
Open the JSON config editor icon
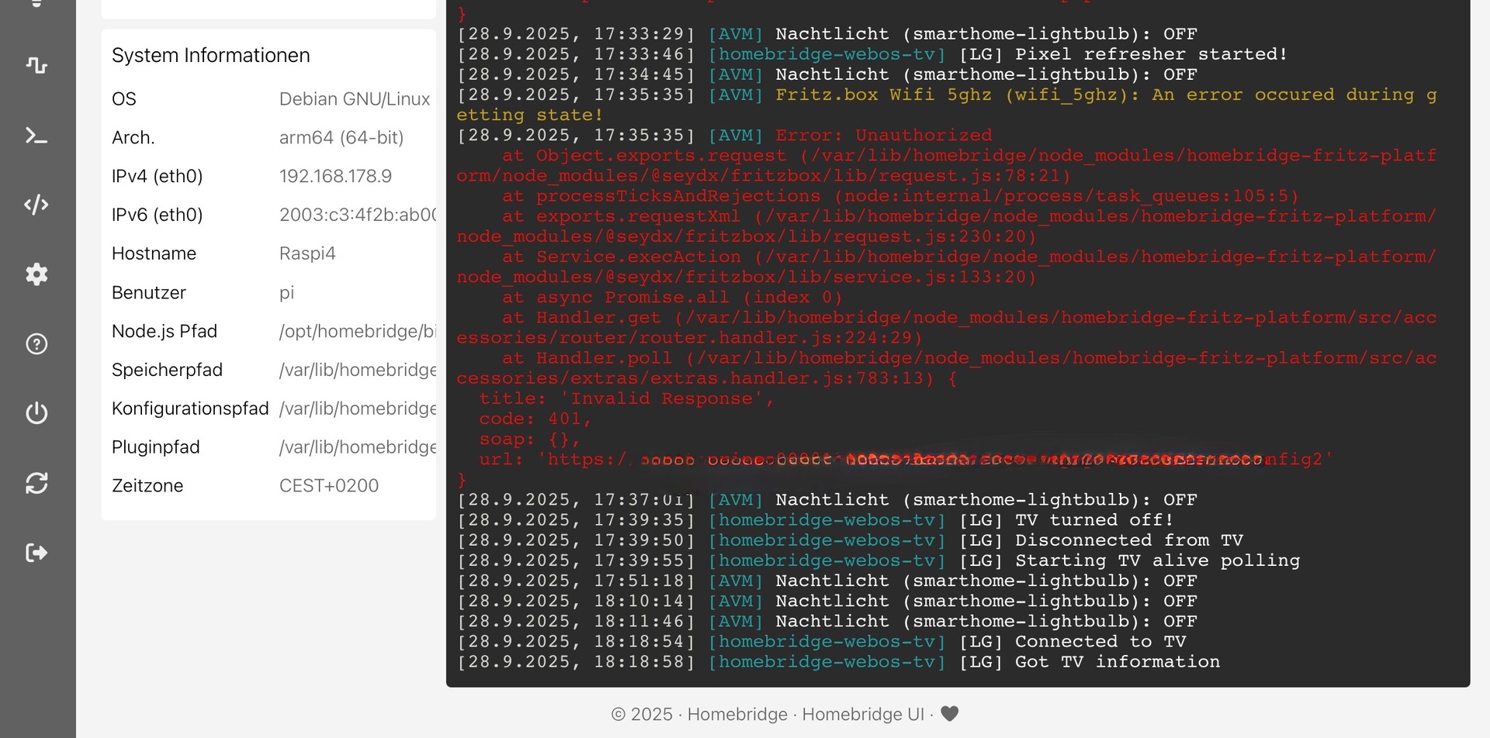tap(36, 205)
